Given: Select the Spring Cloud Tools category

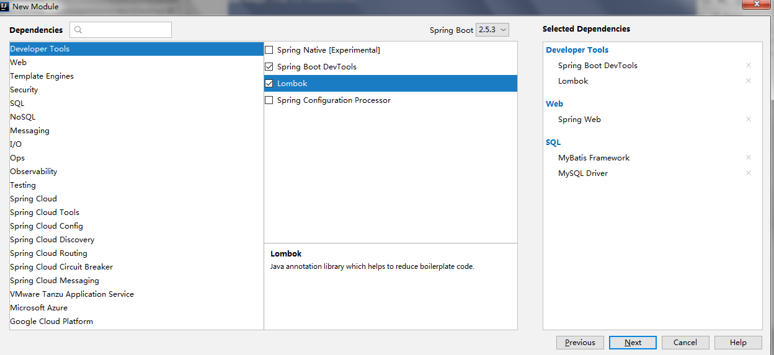Looking at the screenshot, I should (136, 213).
